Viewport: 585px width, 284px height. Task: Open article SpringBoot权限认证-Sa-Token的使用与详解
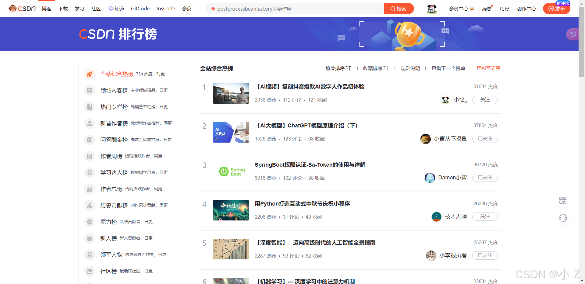coord(310,165)
